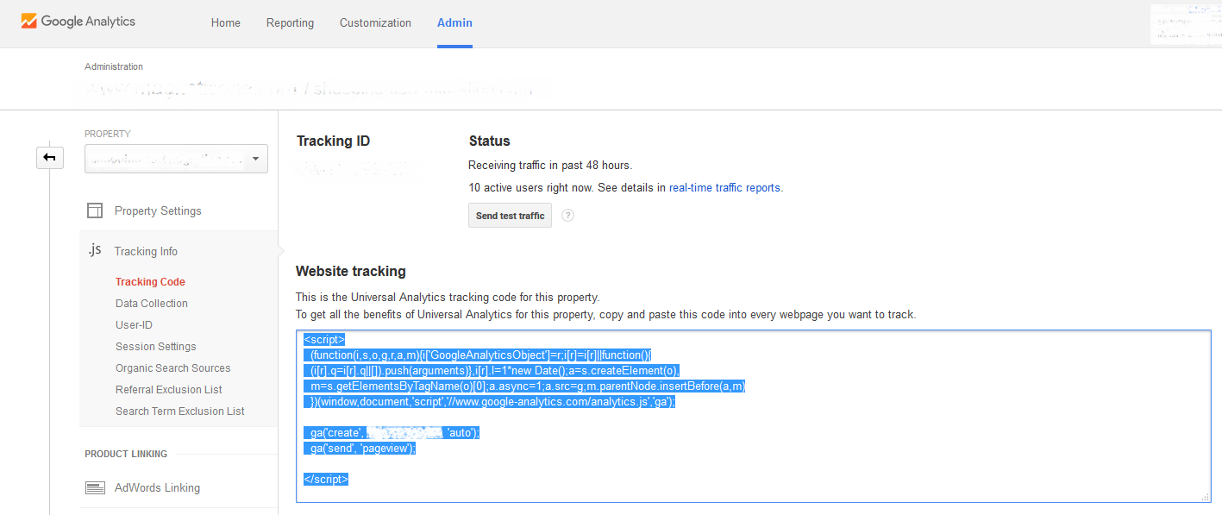1222x515 pixels.
Task: Click the Tracking ID heading
Action: [x=333, y=141]
